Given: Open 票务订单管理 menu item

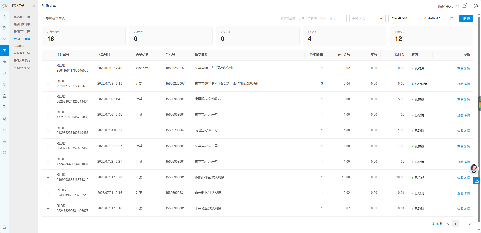Looking at the screenshot, I should [x=22, y=32].
